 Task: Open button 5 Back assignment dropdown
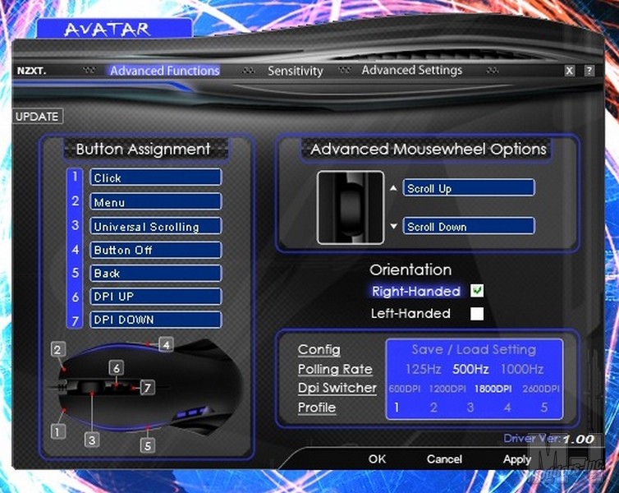[155, 274]
